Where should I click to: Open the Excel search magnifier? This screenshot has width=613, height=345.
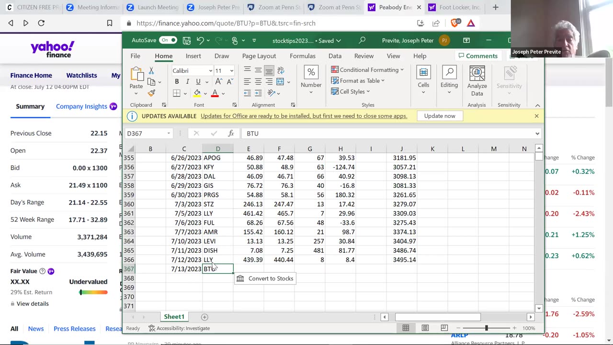362,41
